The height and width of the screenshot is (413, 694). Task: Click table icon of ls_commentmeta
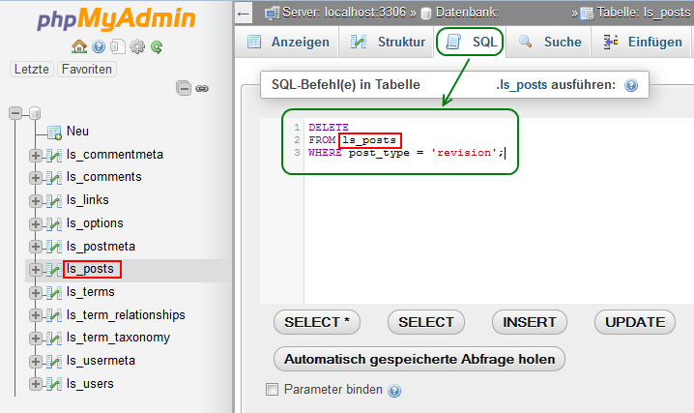click(x=54, y=155)
